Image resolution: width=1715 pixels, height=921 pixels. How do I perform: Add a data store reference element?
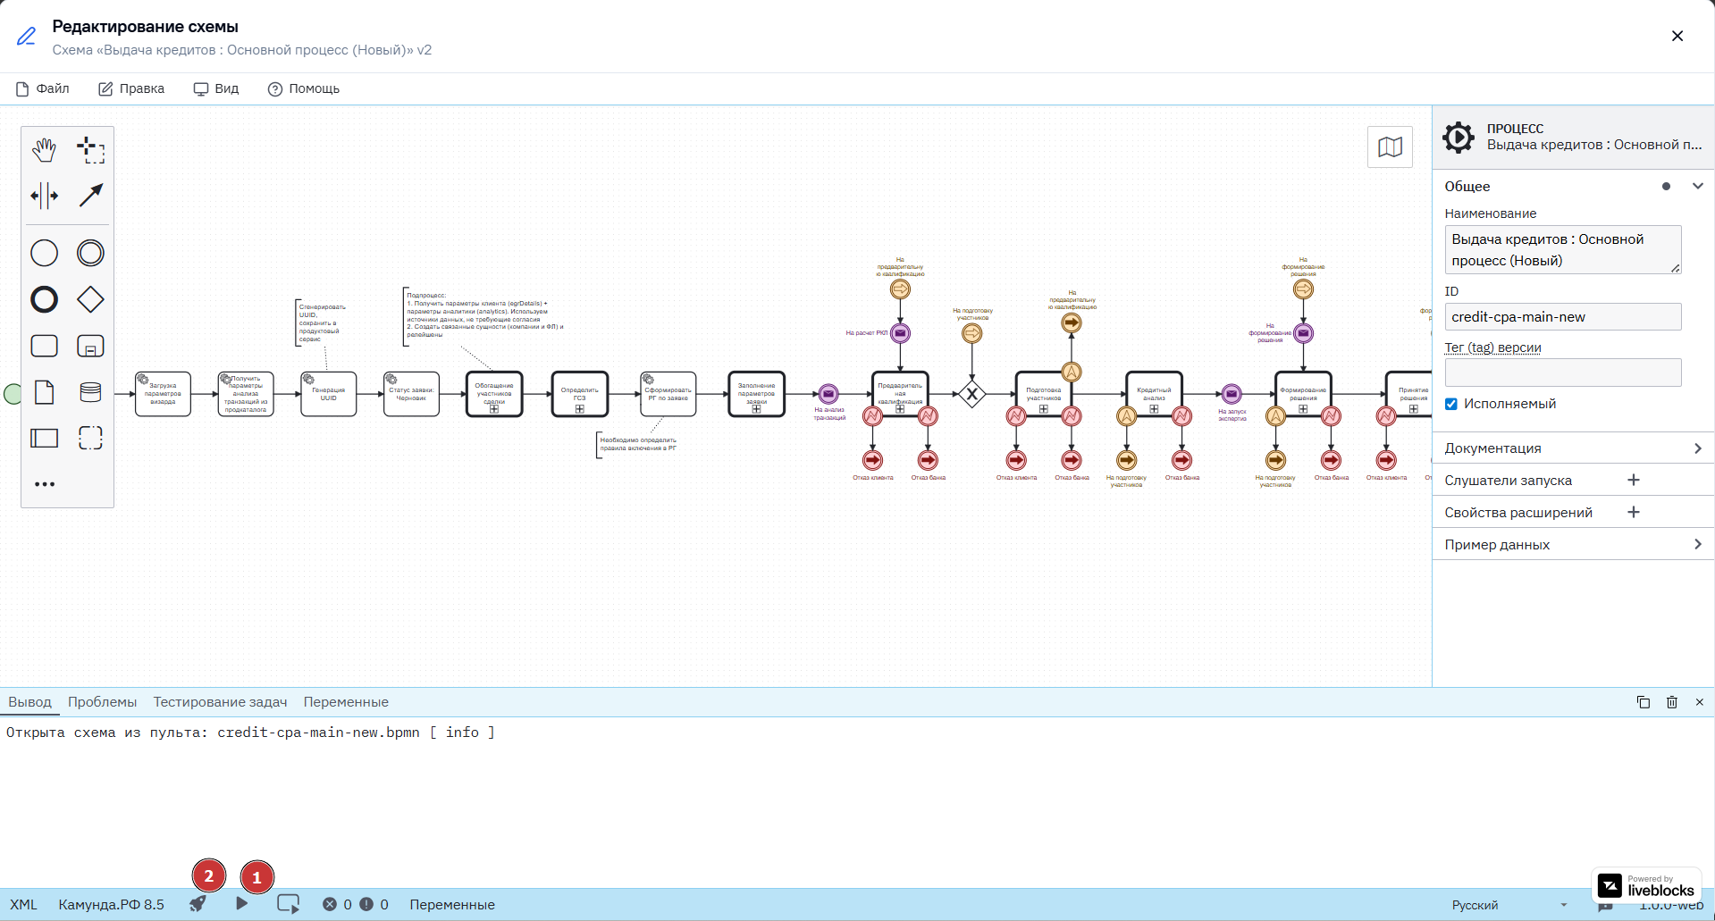click(90, 392)
